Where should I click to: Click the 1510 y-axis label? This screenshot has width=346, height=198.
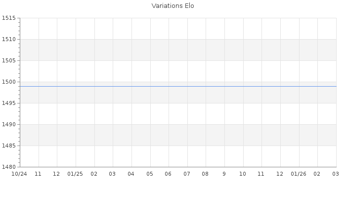click(x=9, y=40)
